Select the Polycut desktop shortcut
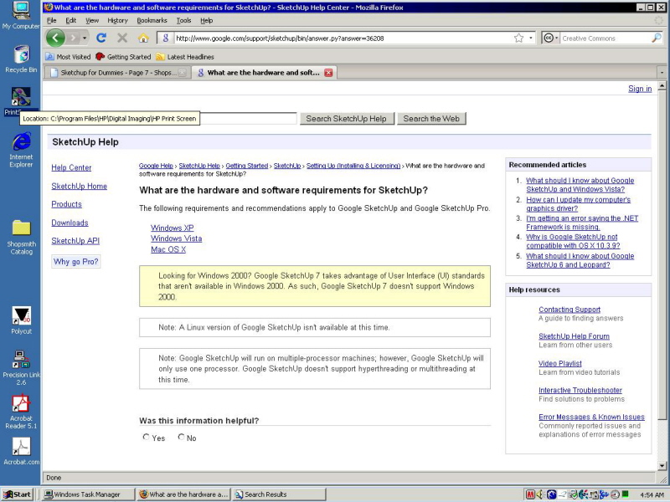 point(21,320)
